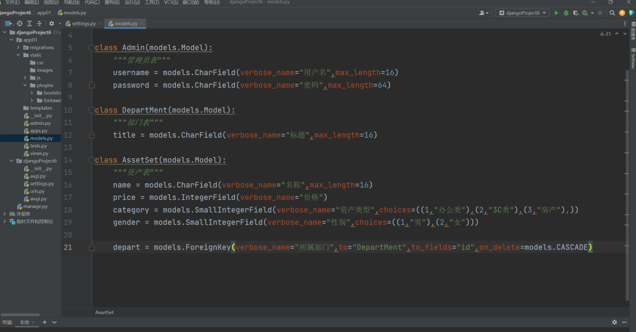
Task: Open the VCS menu
Action: pyautogui.click(x=170, y=2)
